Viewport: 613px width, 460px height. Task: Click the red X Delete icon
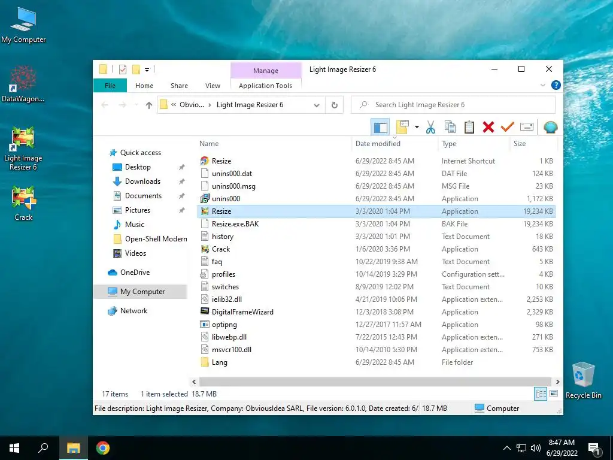point(488,127)
